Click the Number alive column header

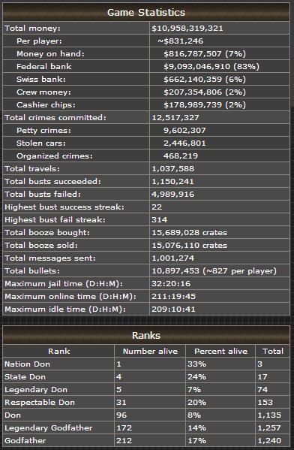(150, 352)
